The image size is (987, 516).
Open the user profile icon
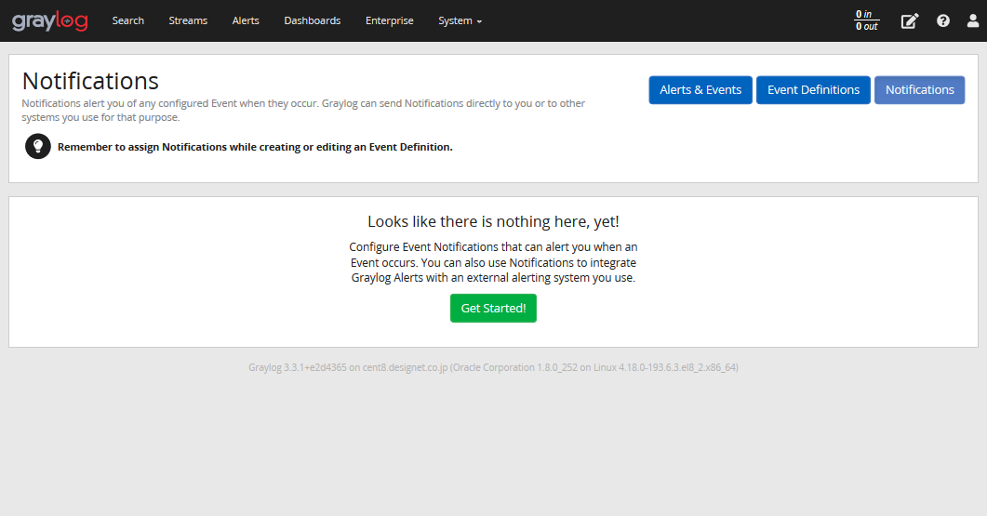(x=972, y=20)
